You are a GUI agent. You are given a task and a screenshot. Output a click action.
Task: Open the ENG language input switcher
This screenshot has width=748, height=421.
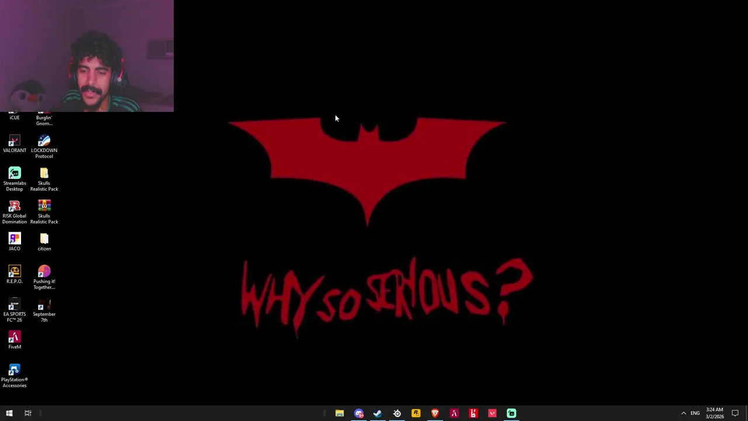[x=695, y=413]
